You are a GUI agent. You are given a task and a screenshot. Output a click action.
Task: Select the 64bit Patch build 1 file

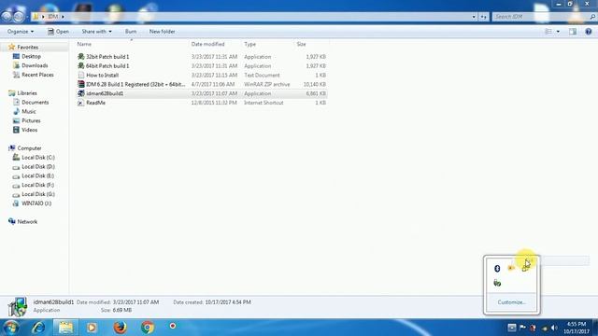[202, 66]
